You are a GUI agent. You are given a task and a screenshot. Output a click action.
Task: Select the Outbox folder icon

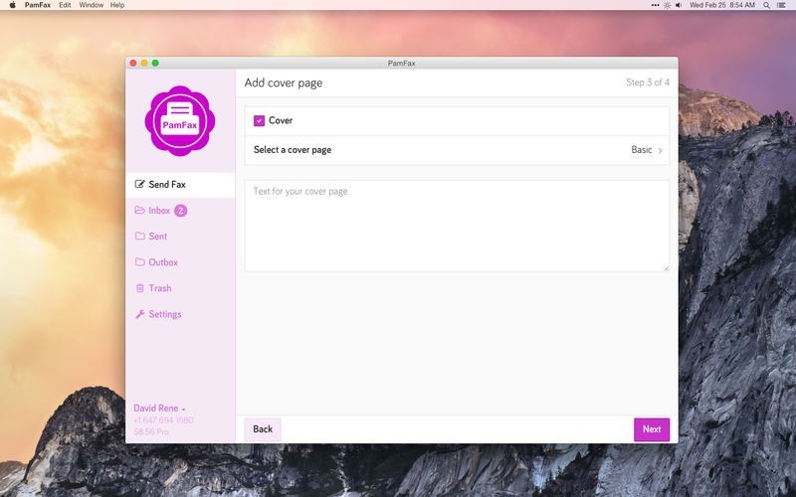click(x=139, y=262)
